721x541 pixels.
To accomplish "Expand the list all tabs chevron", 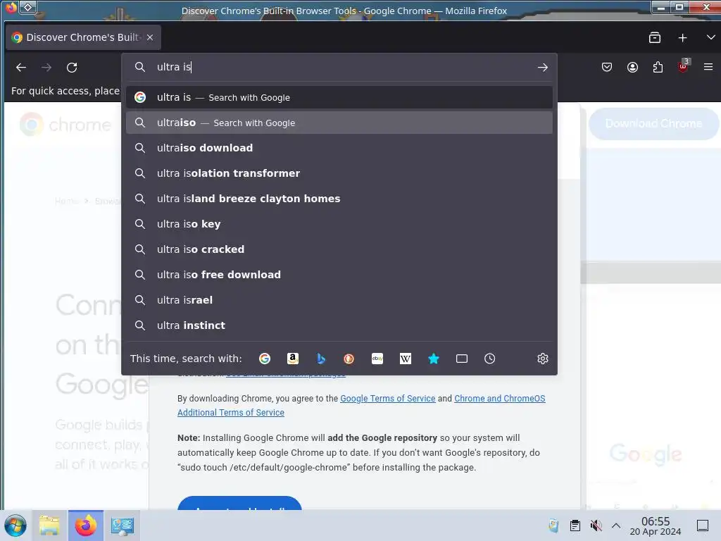I will (710, 38).
